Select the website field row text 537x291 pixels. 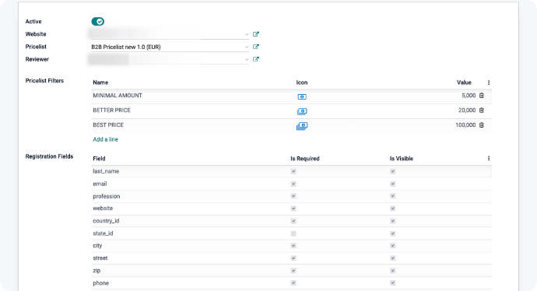pos(103,209)
